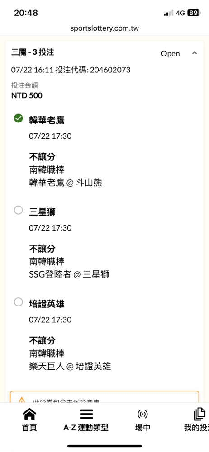Viewport: 209px width, 452px height.
Task: Tap green checkmark beside 韓華老鷹
Action: coord(19,118)
